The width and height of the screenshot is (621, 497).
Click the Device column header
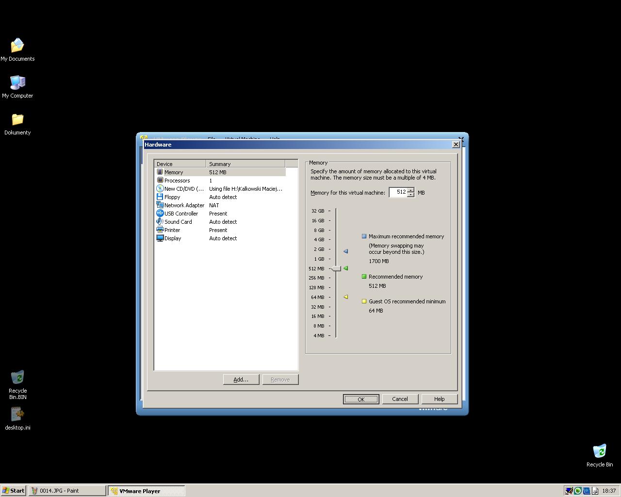[180, 164]
